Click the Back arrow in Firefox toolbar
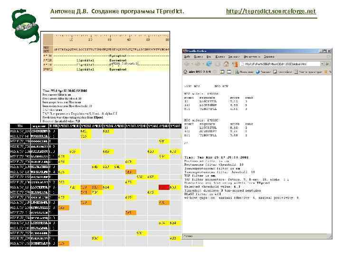The height and width of the screenshot is (257, 342). coord(187,64)
